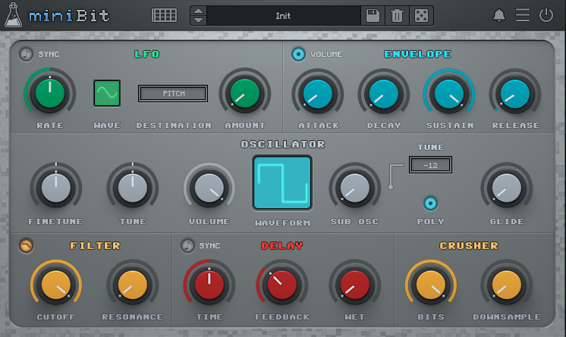The height and width of the screenshot is (337, 566).
Task: Click the delay Time knob
Action: pos(209,286)
